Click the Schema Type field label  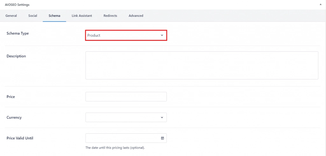point(18,33)
